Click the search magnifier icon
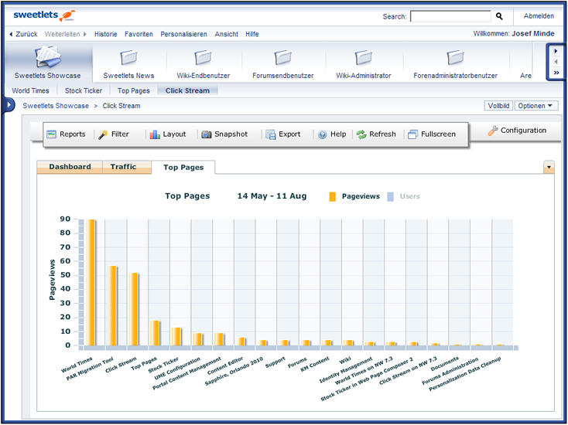 (x=499, y=16)
